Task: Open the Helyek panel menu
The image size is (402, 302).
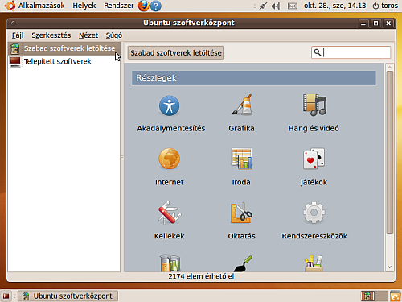Action: click(84, 6)
